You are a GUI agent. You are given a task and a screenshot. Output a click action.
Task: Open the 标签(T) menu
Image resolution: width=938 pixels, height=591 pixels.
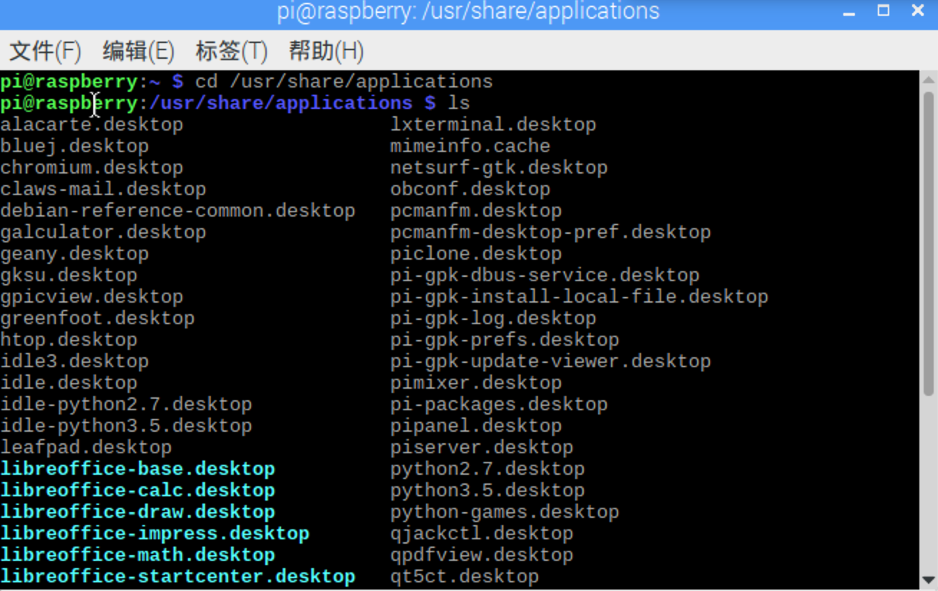point(232,51)
